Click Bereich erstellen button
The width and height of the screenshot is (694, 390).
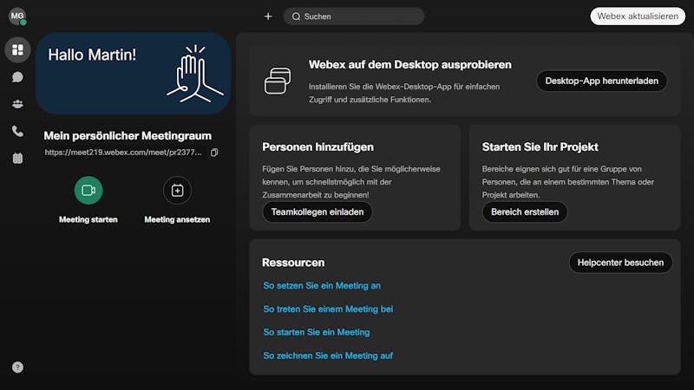pos(525,211)
